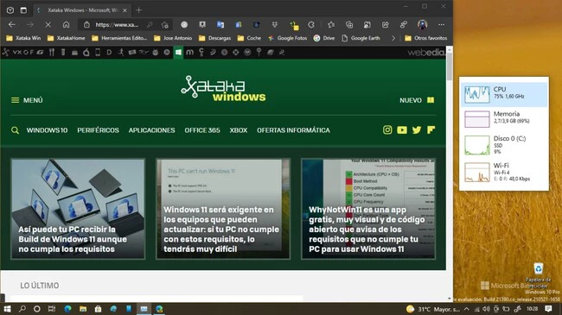The image size is (562, 315).
Task: Click the page vertical scrollbar thumb
Action: pos(450,66)
